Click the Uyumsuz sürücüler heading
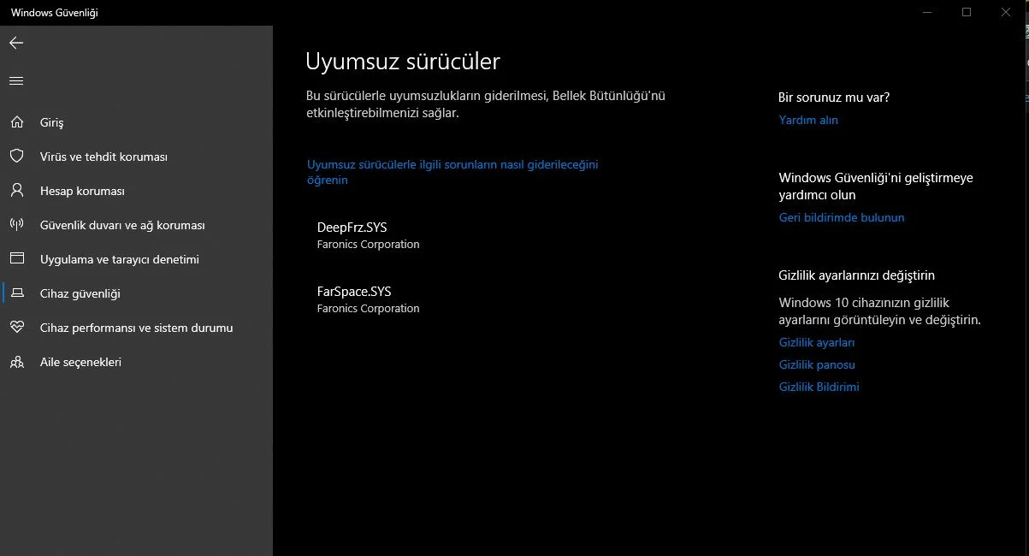Viewport: 1029px width, 556px height. pos(403,62)
